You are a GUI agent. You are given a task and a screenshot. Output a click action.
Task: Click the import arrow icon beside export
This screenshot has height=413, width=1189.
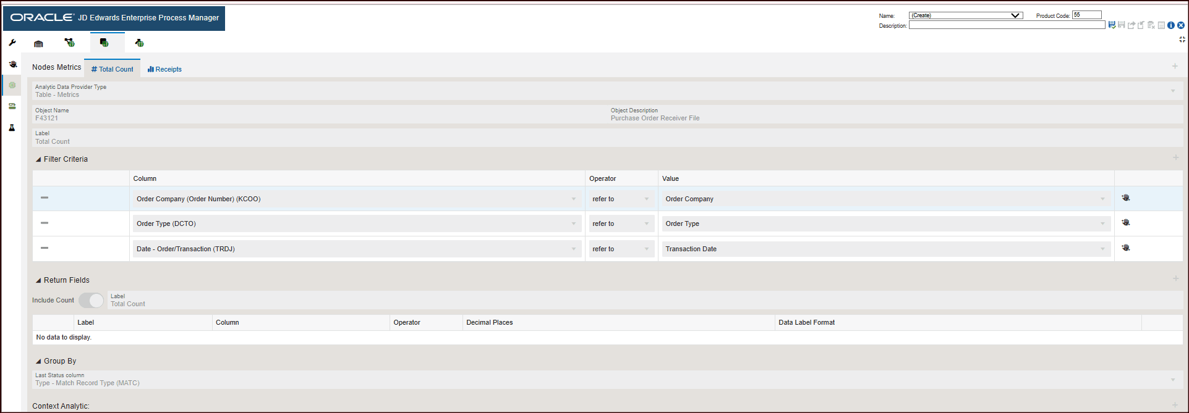click(1141, 25)
